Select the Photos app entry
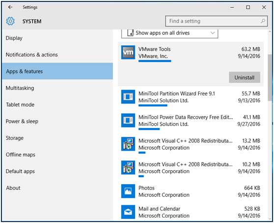The image size is (274, 223). click(x=191, y=191)
